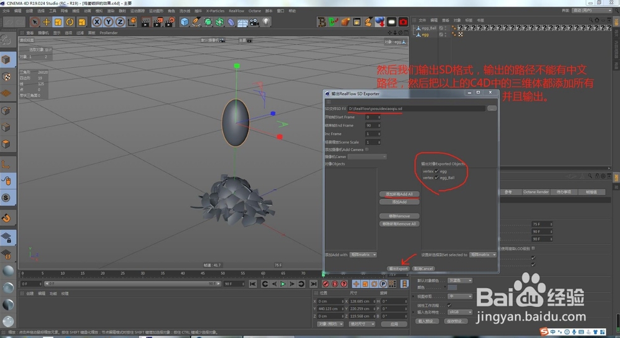Screen dimensions: 620x338
Task: Toggle Z axis lock
Action: click(x=120, y=22)
